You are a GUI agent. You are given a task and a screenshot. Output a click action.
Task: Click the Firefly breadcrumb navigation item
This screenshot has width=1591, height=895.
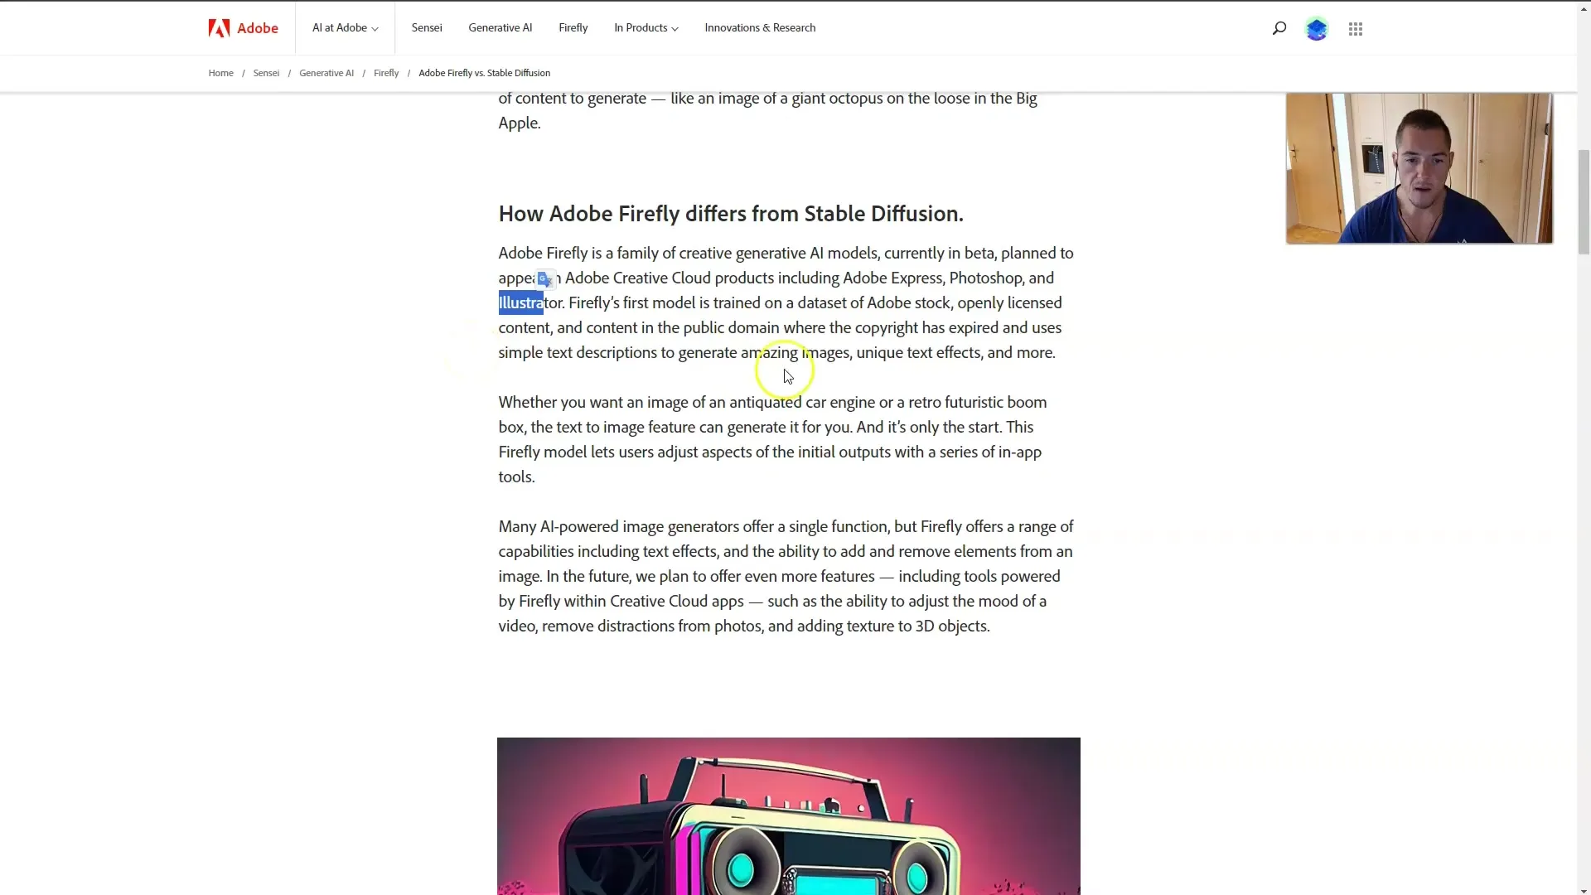tap(387, 72)
